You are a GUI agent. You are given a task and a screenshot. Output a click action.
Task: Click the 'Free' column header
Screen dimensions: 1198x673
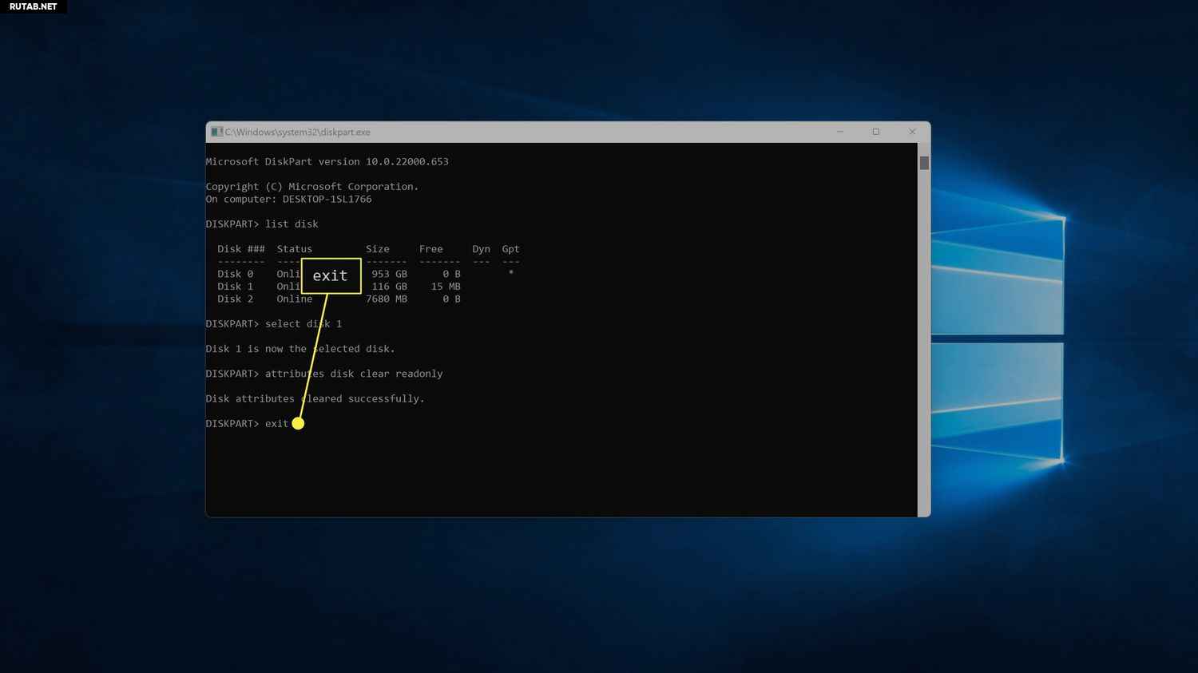tap(431, 248)
